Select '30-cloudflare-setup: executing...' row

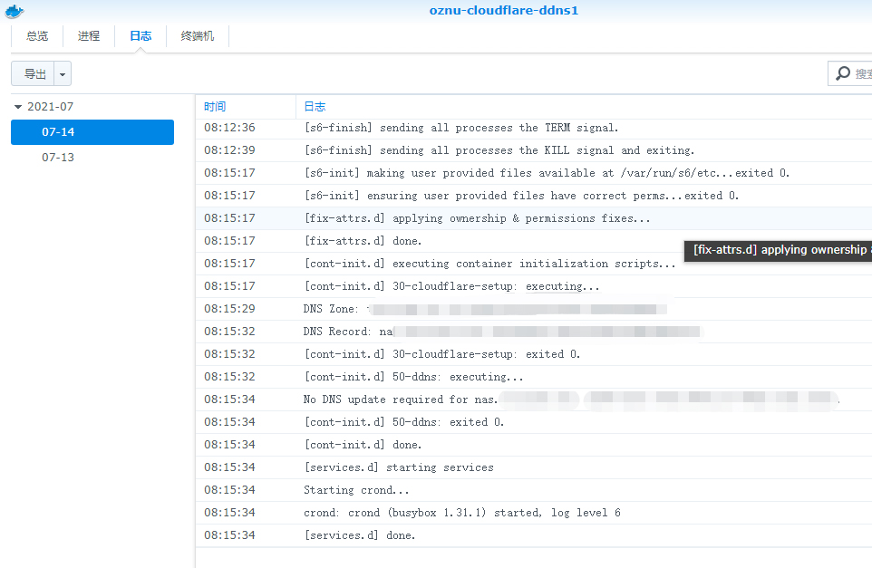coord(534,286)
